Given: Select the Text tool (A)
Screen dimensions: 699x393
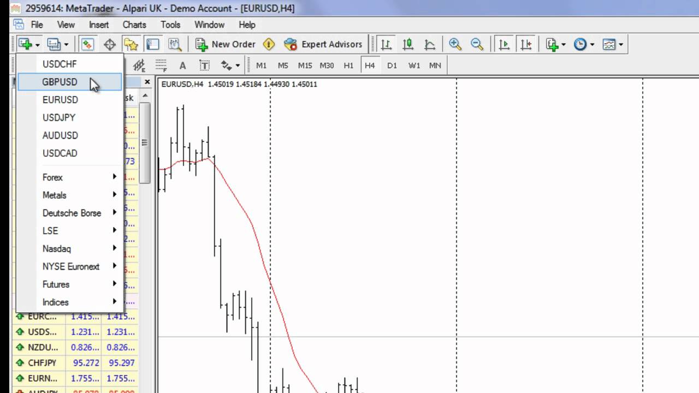Looking at the screenshot, I should click(x=182, y=65).
